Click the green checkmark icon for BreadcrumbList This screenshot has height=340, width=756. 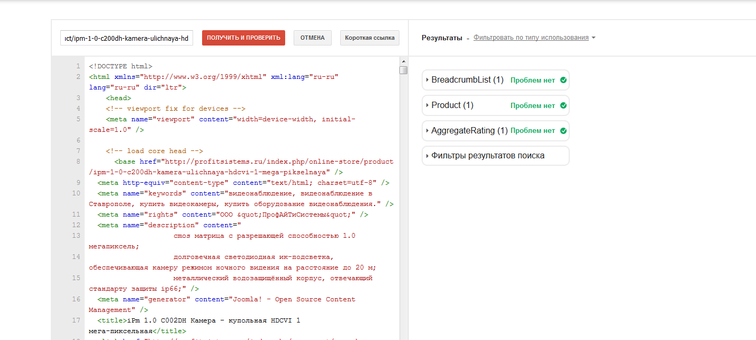(x=563, y=80)
